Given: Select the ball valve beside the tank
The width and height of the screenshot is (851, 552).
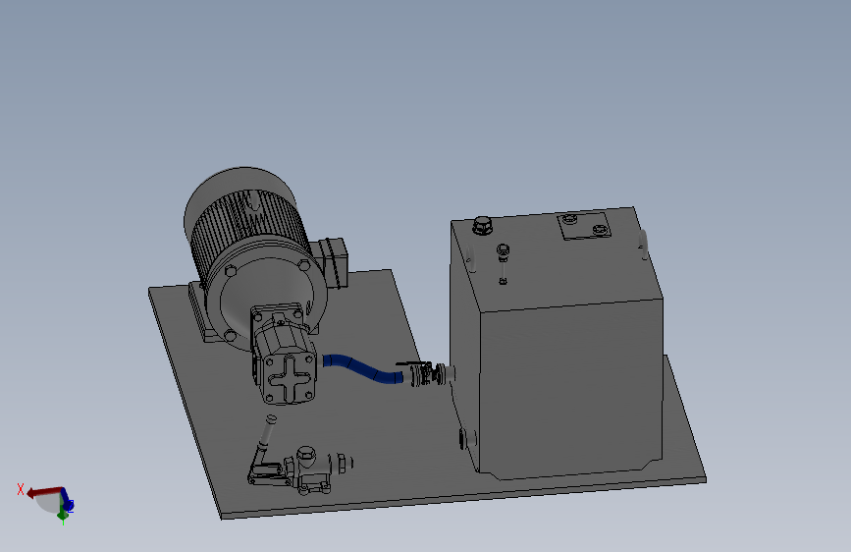Looking at the screenshot, I should tap(425, 374).
